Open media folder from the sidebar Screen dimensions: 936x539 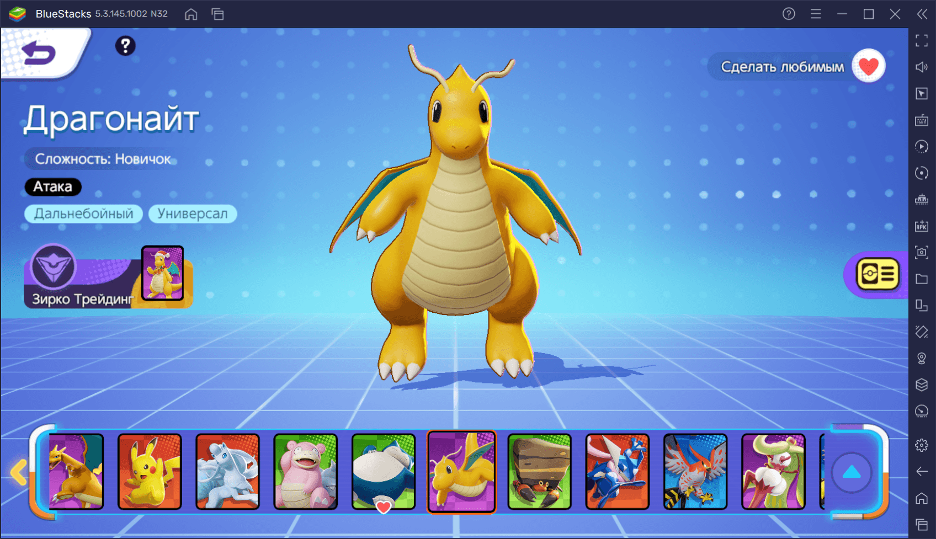point(922,279)
